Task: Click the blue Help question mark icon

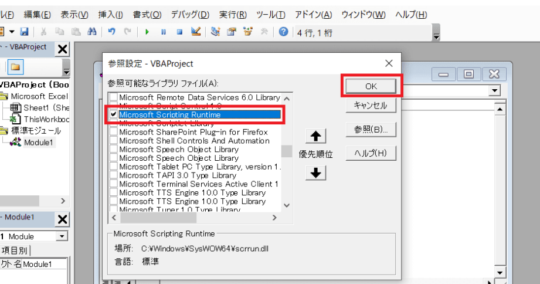Action: click(x=283, y=32)
